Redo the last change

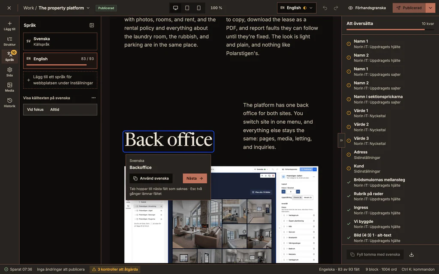336,8
